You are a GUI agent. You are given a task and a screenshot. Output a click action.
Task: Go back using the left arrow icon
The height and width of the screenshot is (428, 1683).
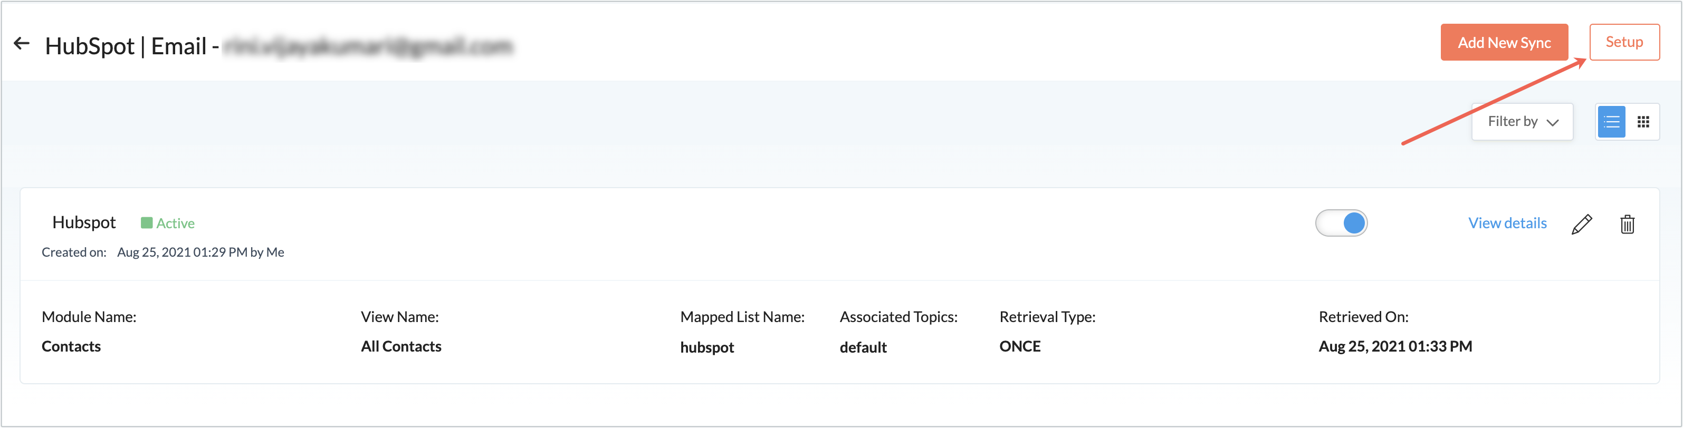pos(22,44)
